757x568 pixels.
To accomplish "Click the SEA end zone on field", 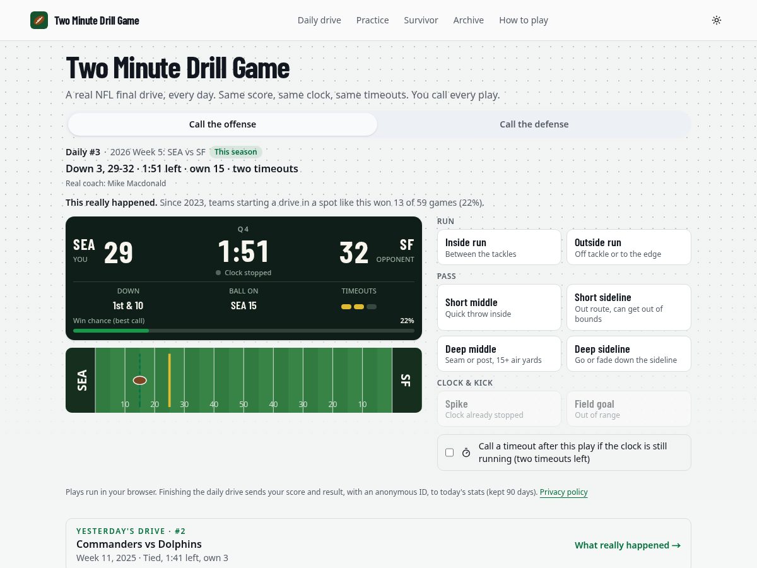I will [x=81, y=380].
